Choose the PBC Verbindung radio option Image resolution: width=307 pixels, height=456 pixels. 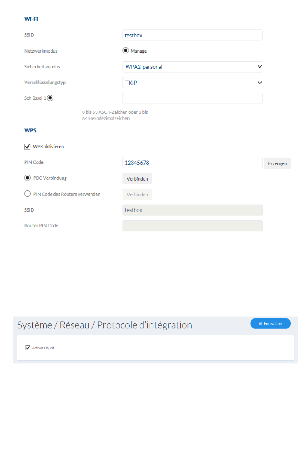pos(27,178)
